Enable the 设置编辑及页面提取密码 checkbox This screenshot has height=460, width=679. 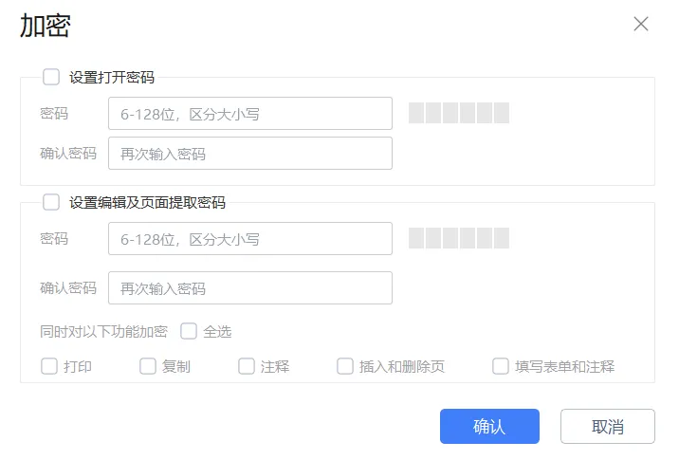(x=51, y=202)
